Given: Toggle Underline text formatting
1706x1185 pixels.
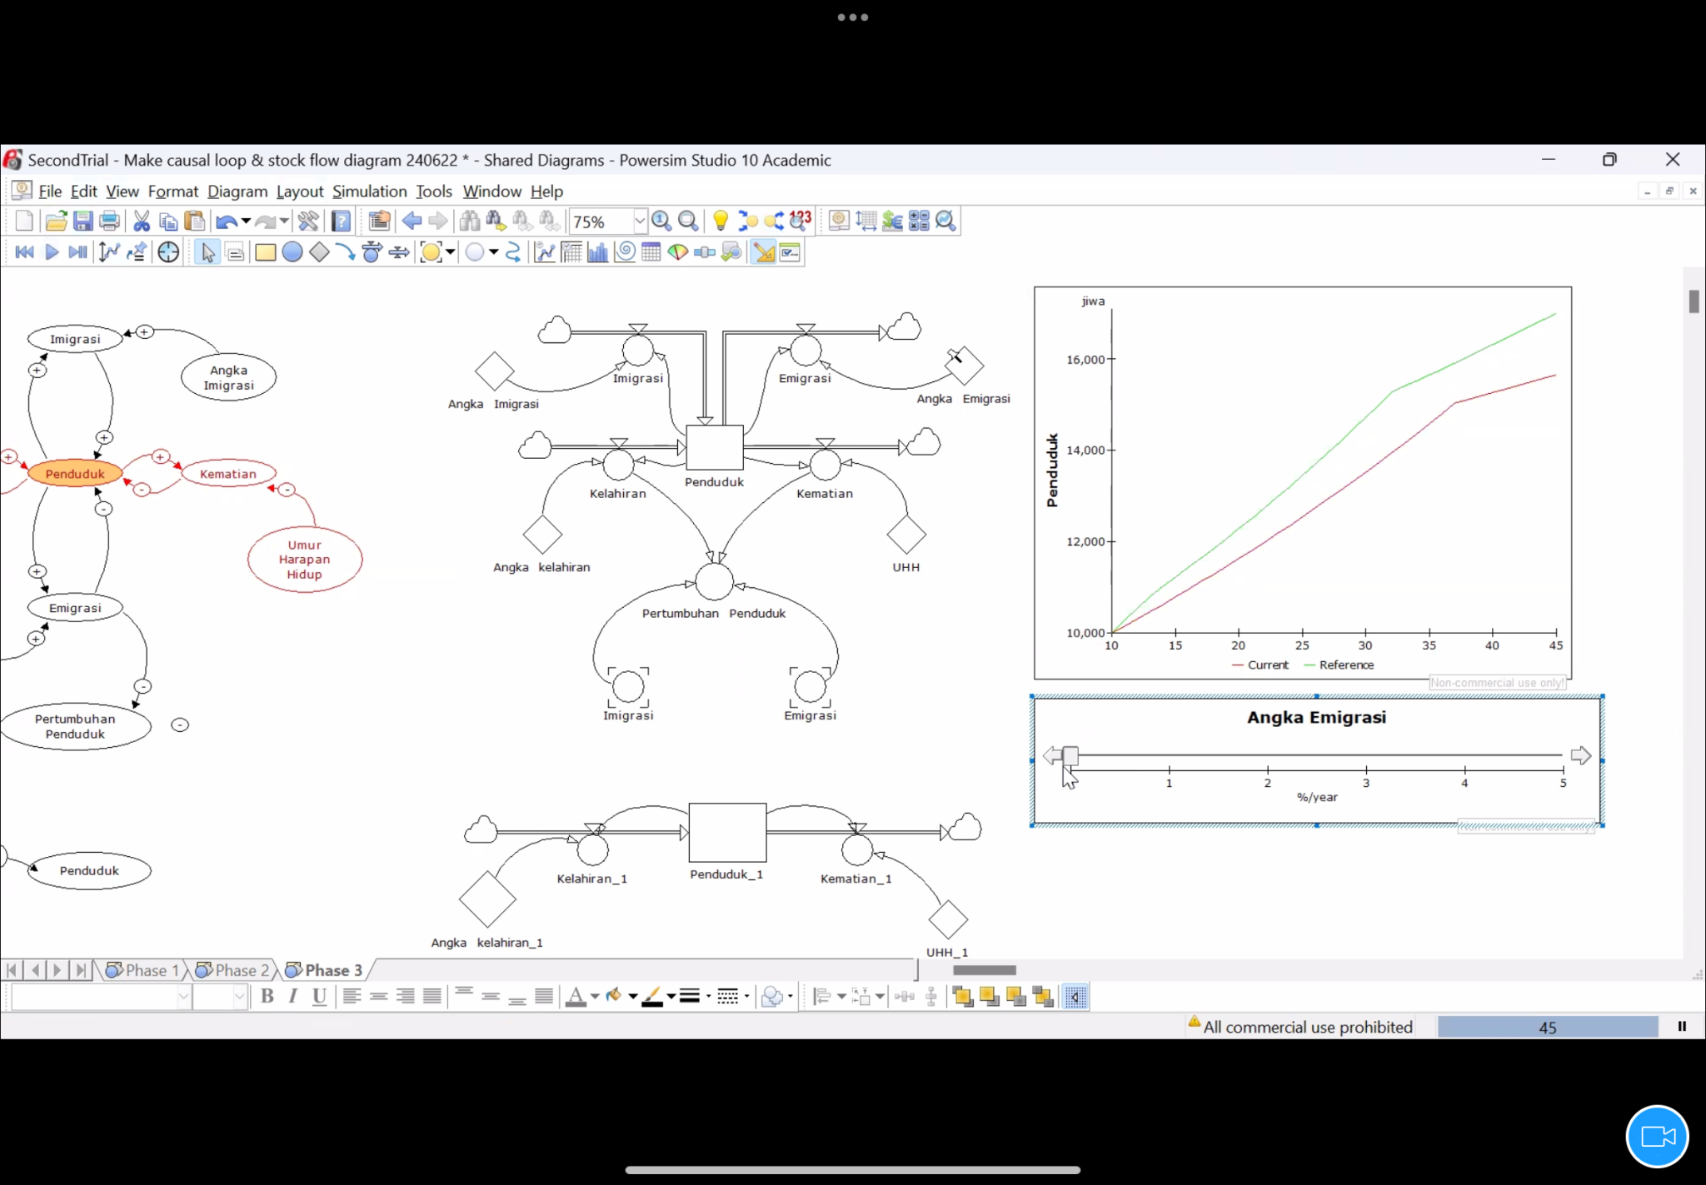Looking at the screenshot, I should coord(319,997).
